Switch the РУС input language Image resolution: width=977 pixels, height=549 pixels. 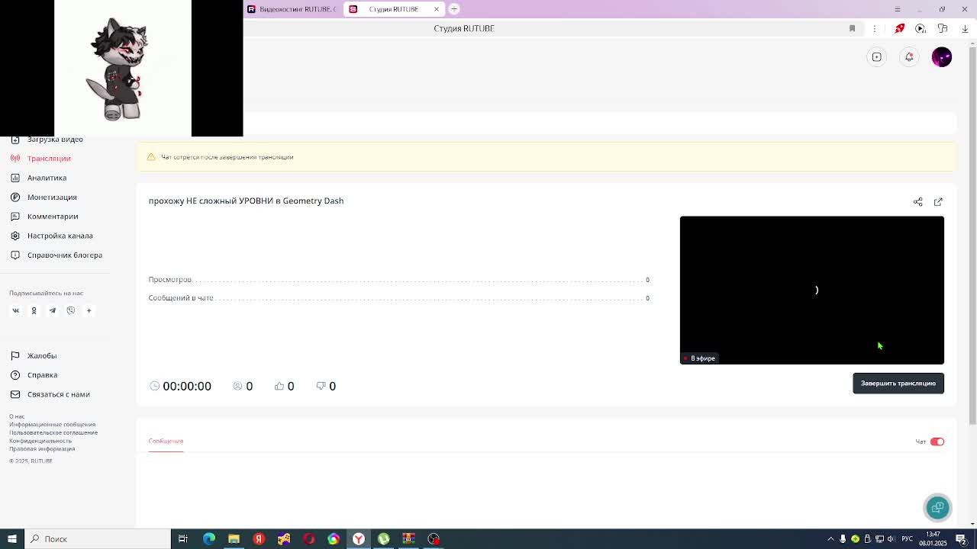(907, 539)
